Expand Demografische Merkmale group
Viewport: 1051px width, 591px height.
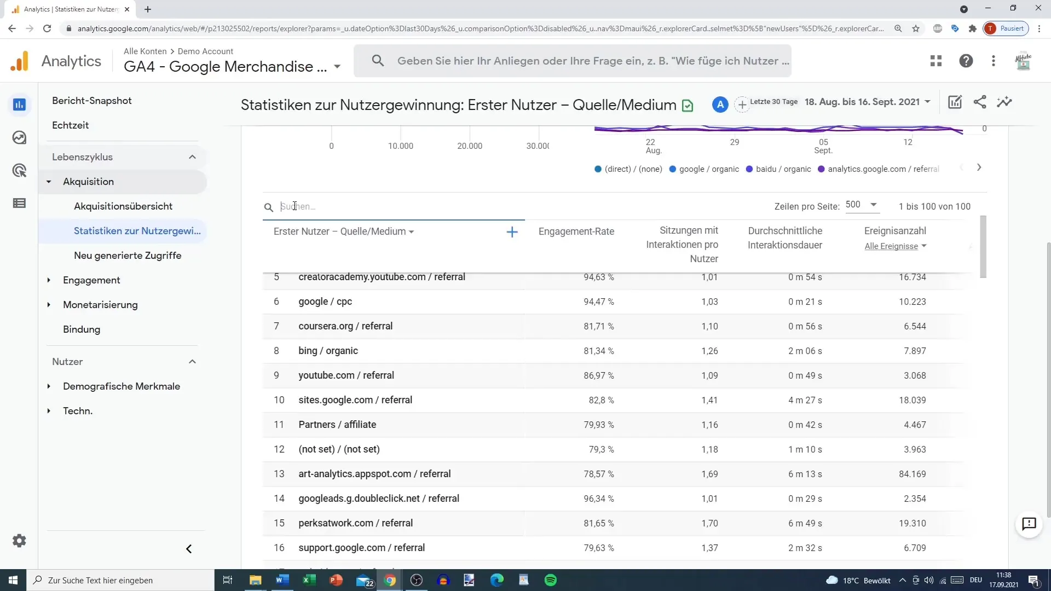tap(49, 386)
